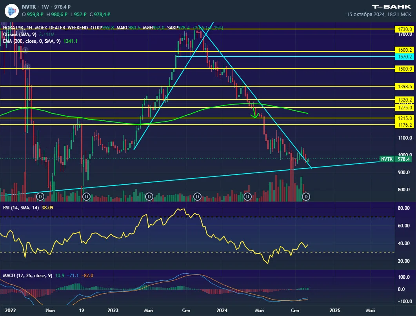Open dividend marker D at May 2023

coord(149,196)
